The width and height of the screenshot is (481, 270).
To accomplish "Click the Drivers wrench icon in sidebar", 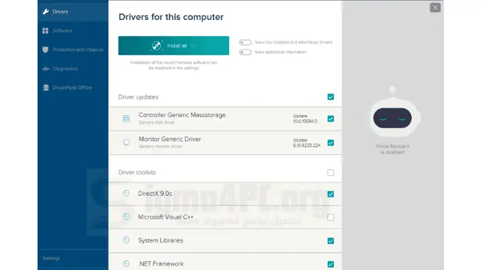I will 45,12.
